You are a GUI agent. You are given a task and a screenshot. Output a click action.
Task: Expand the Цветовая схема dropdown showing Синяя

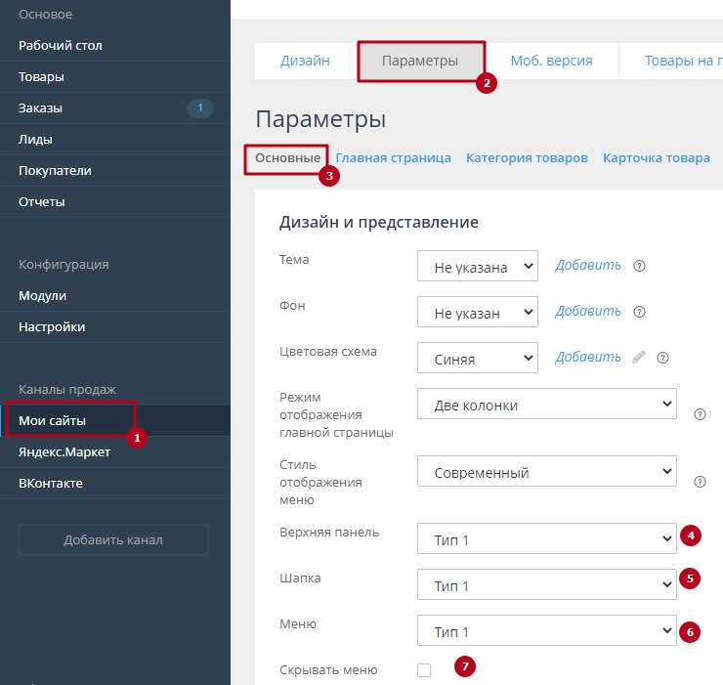(477, 358)
